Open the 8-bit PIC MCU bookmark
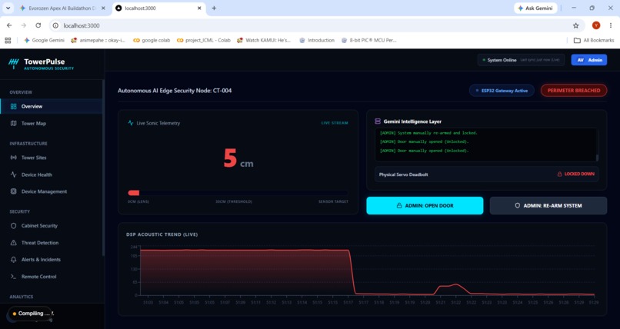The width and height of the screenshot is (620, 329). [369, 40]
